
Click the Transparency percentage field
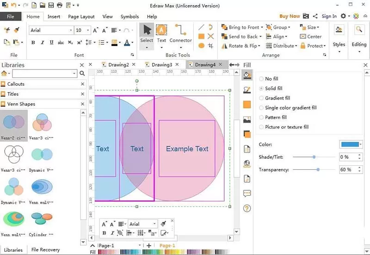coord(348,169)
